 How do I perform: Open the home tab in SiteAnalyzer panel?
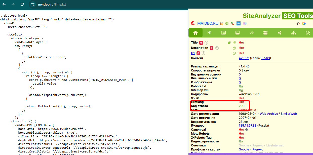195,33
